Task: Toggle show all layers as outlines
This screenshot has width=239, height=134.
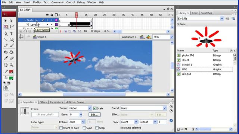Action: pyautogui.click(x=56, y=15)
